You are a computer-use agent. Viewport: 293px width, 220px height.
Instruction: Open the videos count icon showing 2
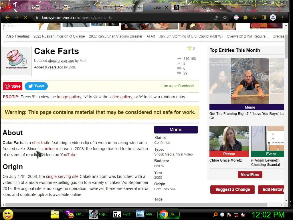pyautogui.click(x=179, y=63)
